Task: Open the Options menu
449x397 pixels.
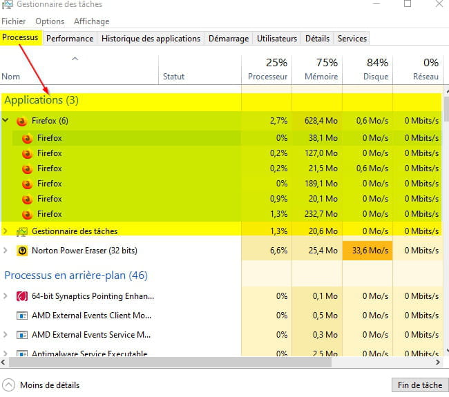Action: pos(50,21)
